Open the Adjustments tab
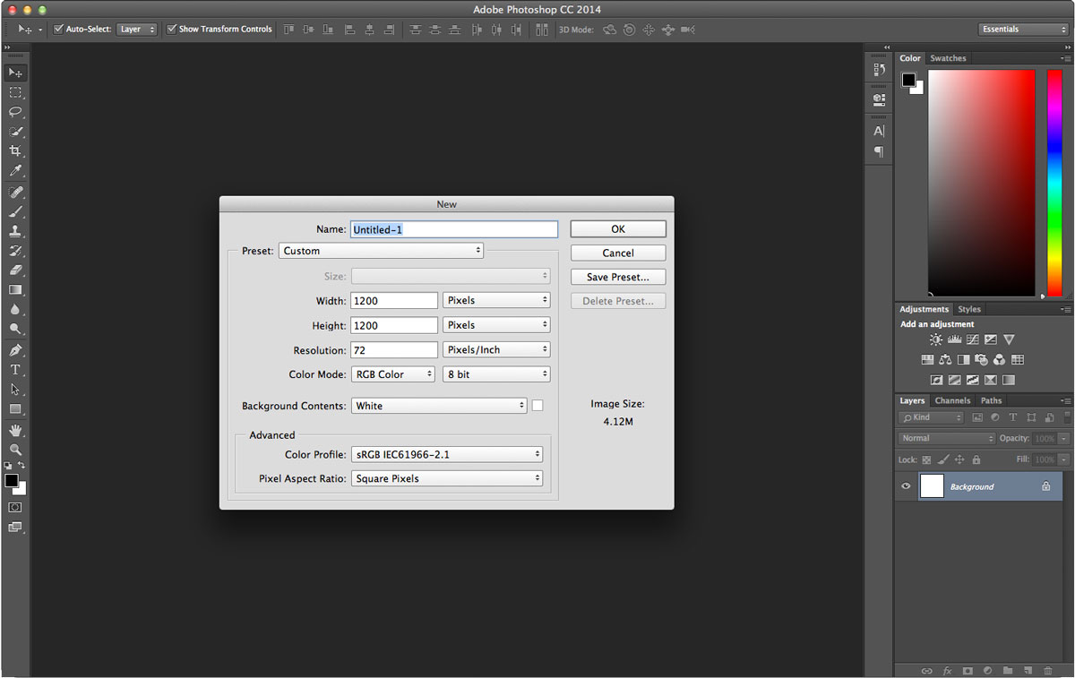 (924, 309)
